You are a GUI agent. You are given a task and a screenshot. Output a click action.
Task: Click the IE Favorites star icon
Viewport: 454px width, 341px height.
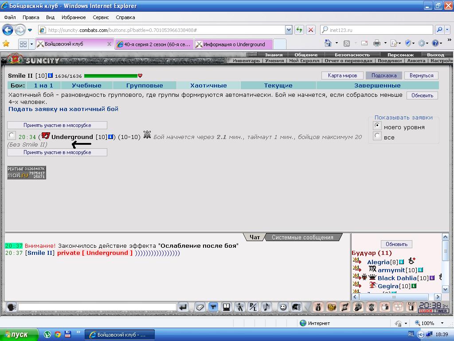coord(6,44)
